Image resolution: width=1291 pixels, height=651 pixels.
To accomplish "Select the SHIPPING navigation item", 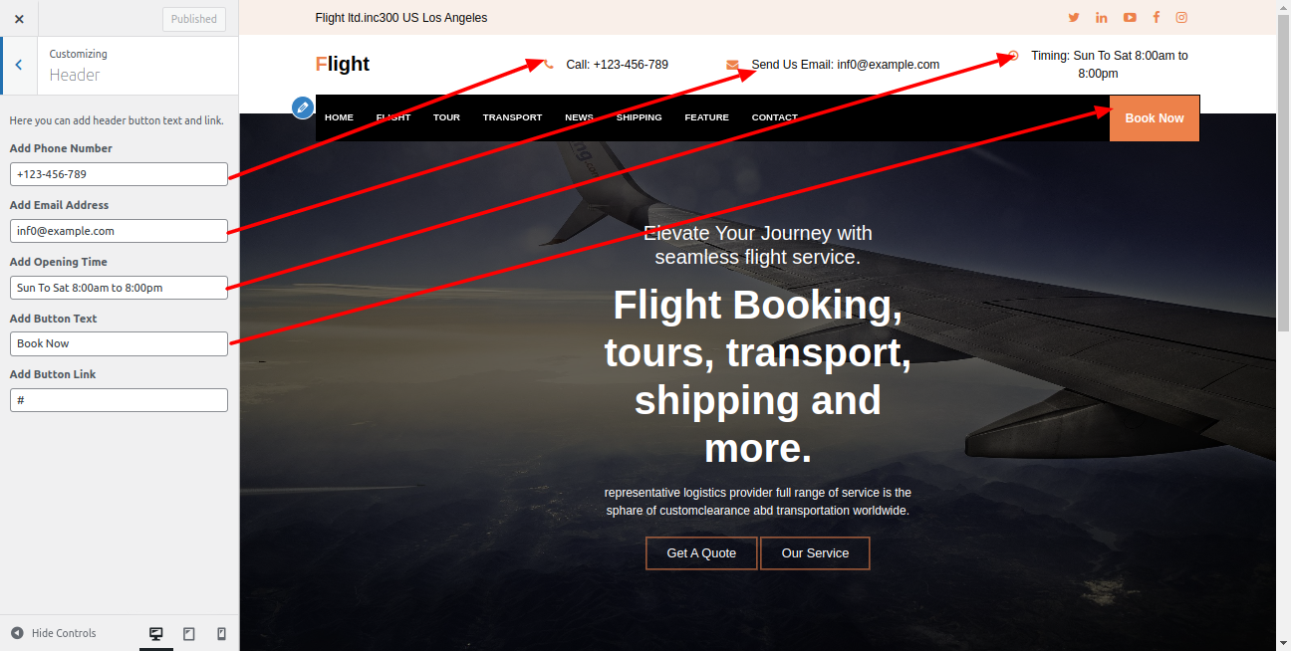I will coord(640,117).
